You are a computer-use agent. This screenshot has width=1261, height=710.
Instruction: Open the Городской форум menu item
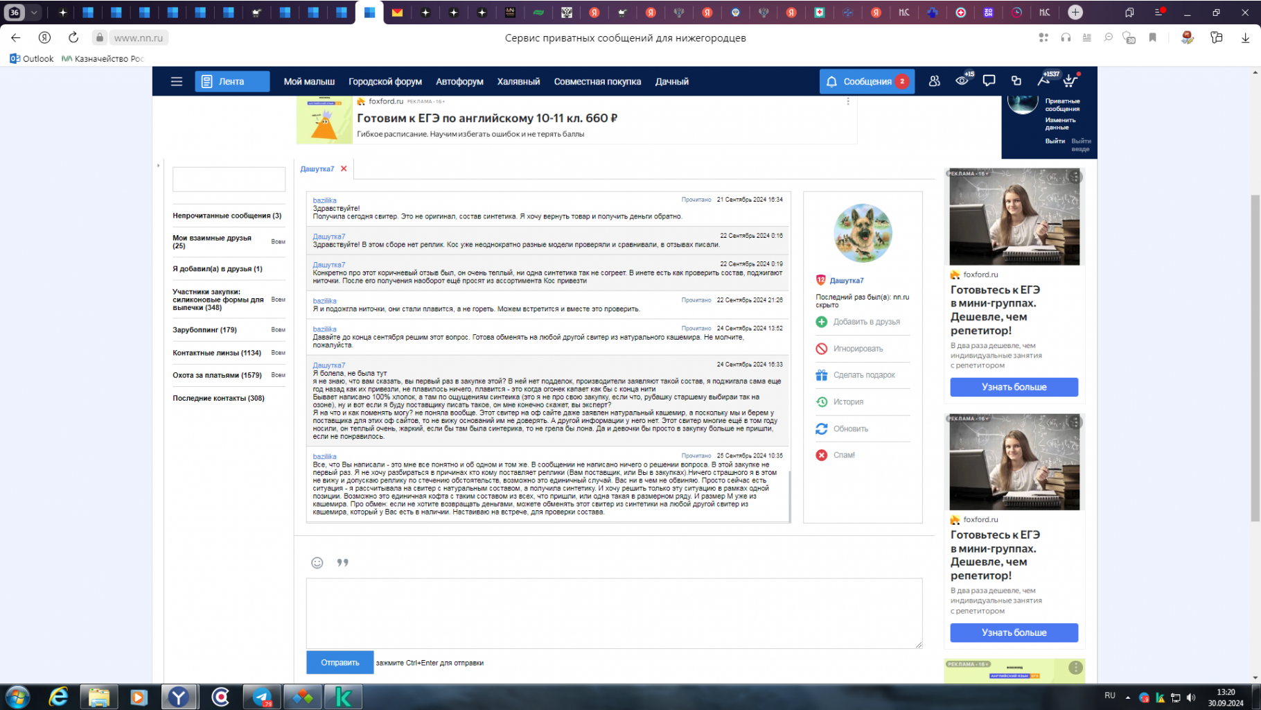[385, 81]
